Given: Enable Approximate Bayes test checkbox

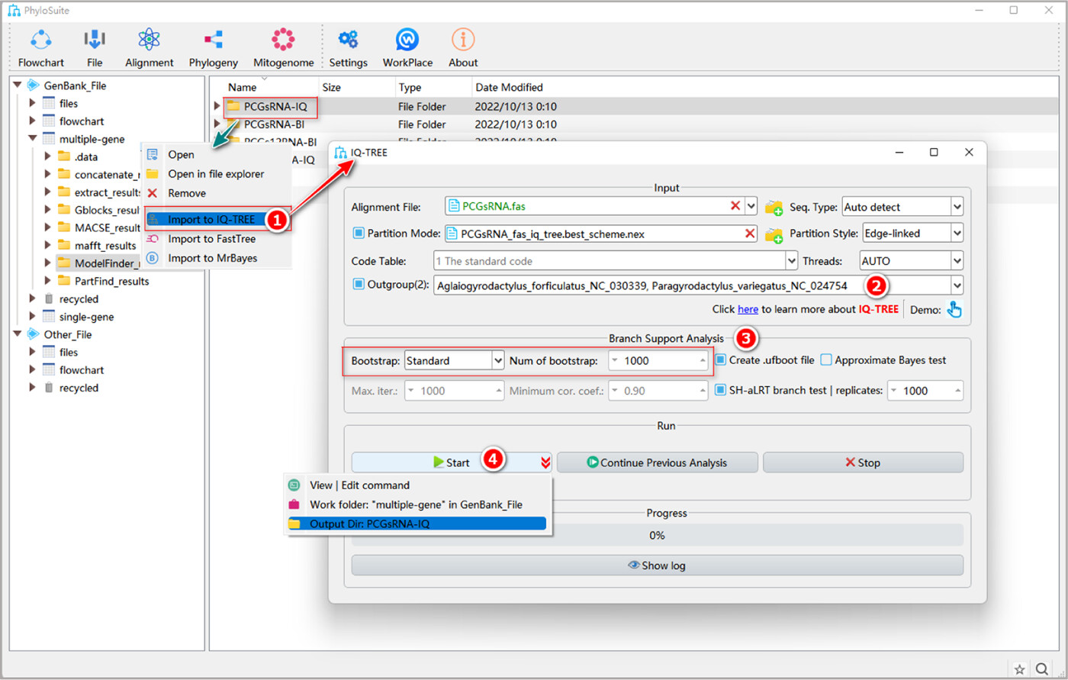Looking at the screenshot, I should (826, 359).
